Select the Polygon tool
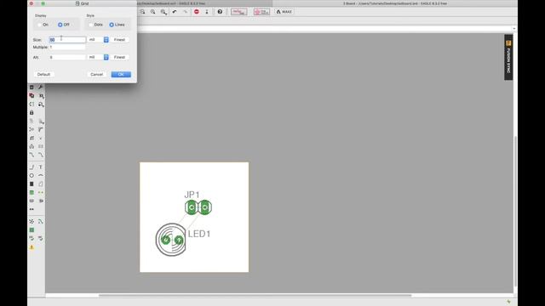The height and width of the screenshot is (306, 545). pos(41,184)
